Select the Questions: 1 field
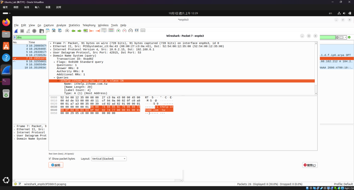This screenshot has width=354, height=190. [x=67, y=65]
